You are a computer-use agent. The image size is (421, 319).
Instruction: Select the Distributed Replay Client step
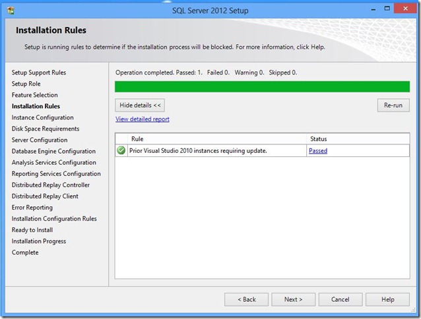pos(45,196)
